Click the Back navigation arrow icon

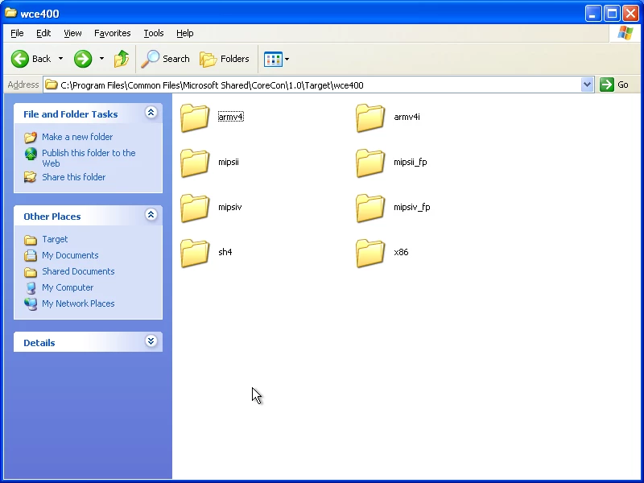coord(20,59)
